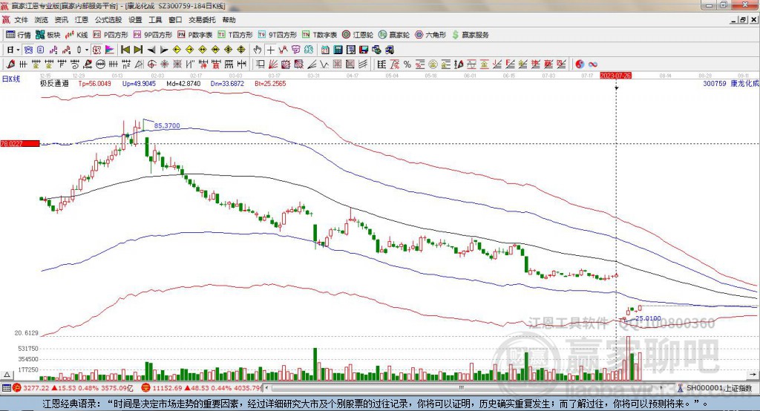Open the 浏览 menu
Viewport: 760px width, 411px height.
42,20
